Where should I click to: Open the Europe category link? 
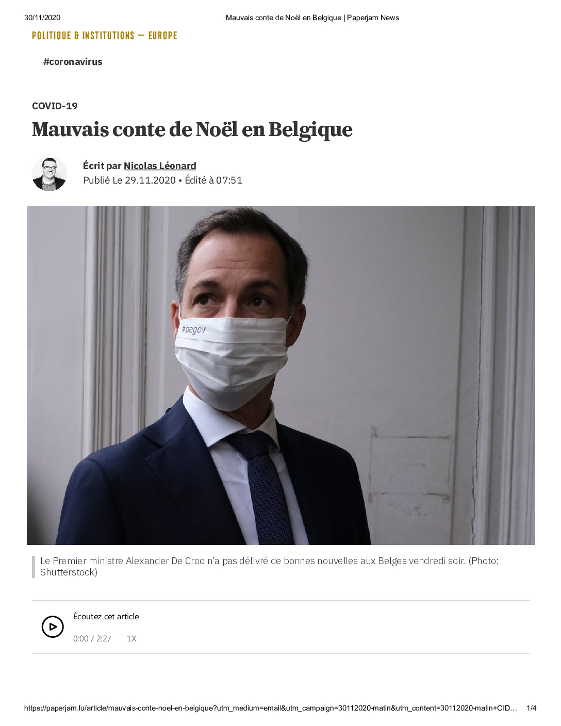[x=163, y=36]
